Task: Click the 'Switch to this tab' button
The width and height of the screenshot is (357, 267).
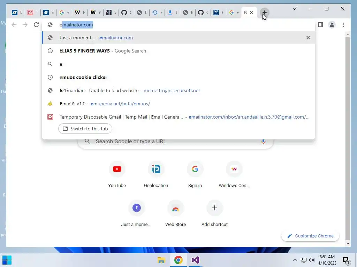Action: point(85,129)
